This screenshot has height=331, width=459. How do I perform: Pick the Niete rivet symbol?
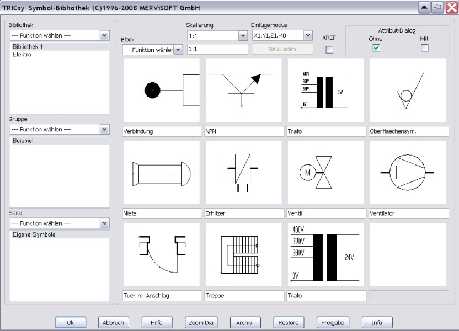pos(162,172)
